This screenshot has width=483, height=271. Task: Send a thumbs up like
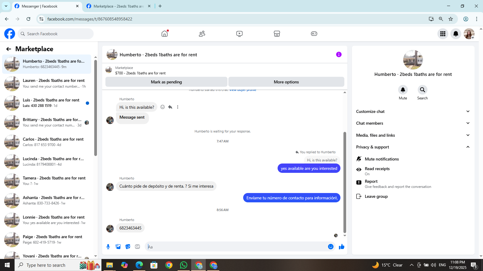coord(342,247)
